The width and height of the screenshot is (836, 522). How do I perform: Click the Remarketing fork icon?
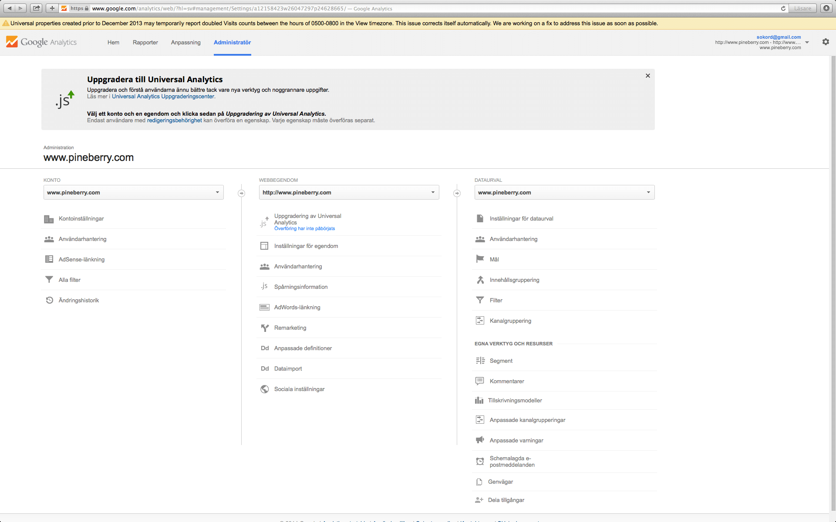tap(265, 328)
